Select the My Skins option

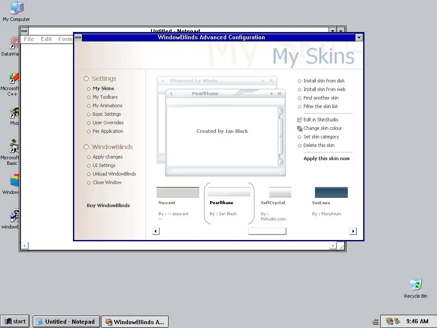tap(100, 88)
